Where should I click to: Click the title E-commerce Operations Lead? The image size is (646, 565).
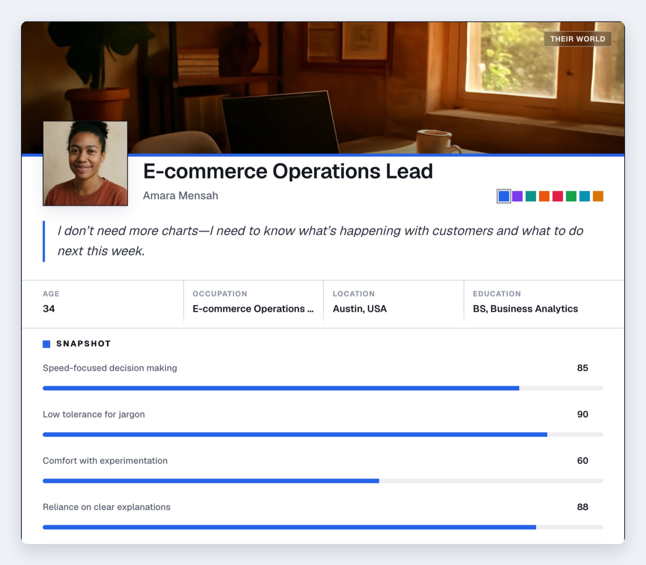(x=288, y=171)
